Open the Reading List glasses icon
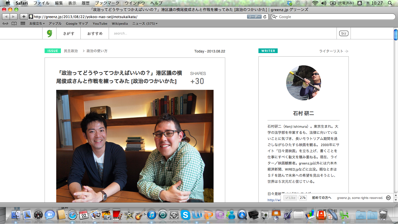398x224 pixels. point(5,24)
